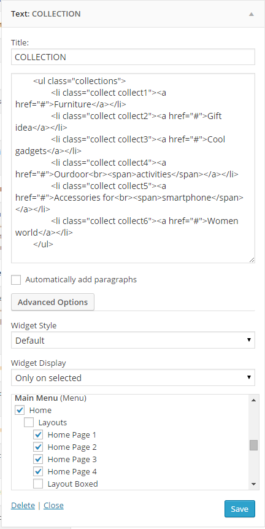Click the Widget Style label

(x=34, y=326)
